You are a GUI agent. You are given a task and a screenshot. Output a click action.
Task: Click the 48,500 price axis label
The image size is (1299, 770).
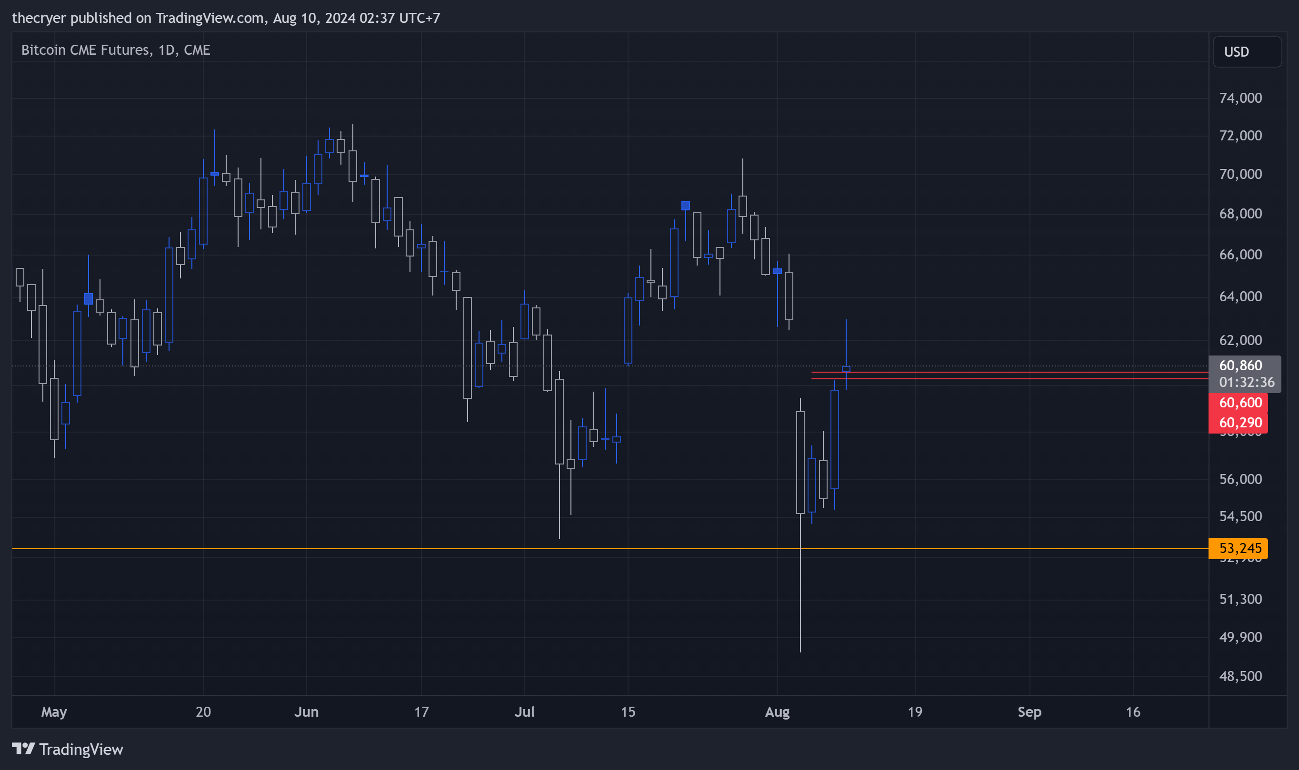(x=1240, y=676)
